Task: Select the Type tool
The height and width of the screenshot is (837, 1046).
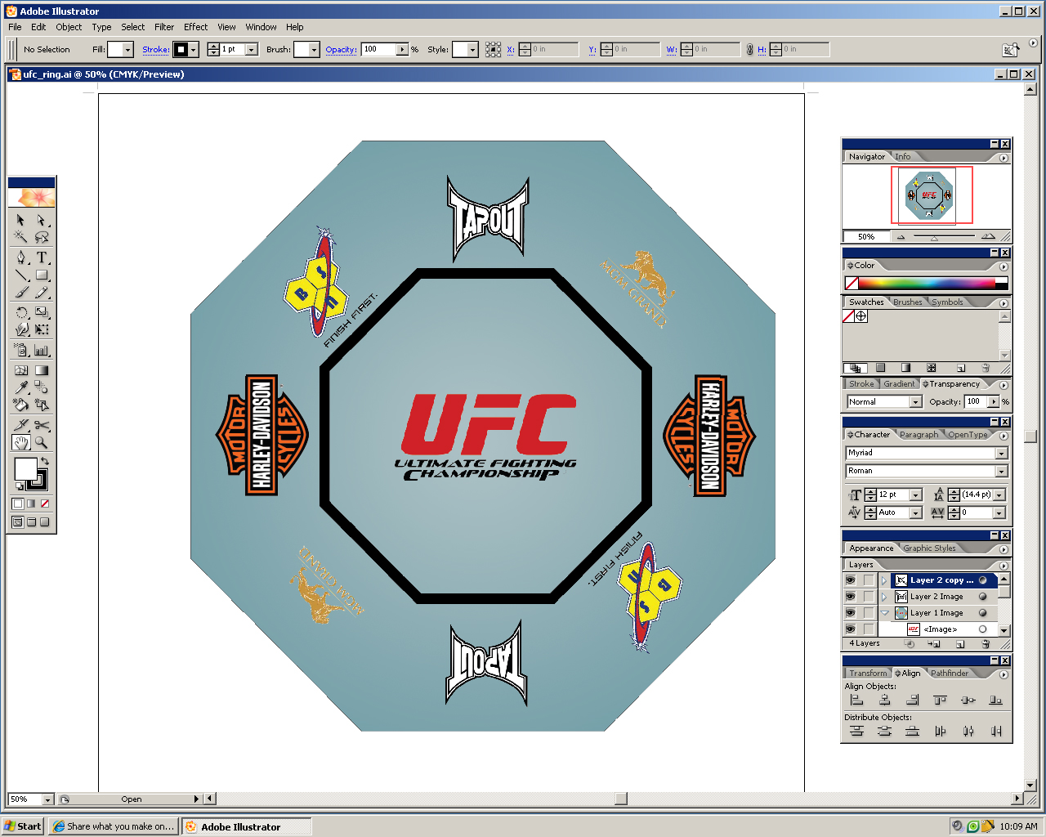Action: [x=42, y=257]
